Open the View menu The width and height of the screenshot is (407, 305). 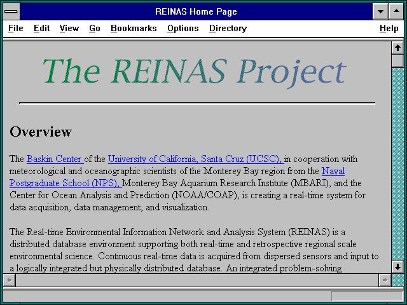[x=69, y=28]
